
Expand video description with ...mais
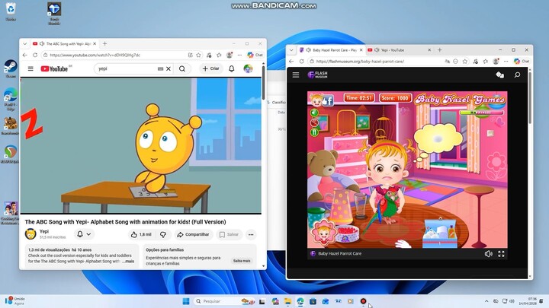pos(127,261)
